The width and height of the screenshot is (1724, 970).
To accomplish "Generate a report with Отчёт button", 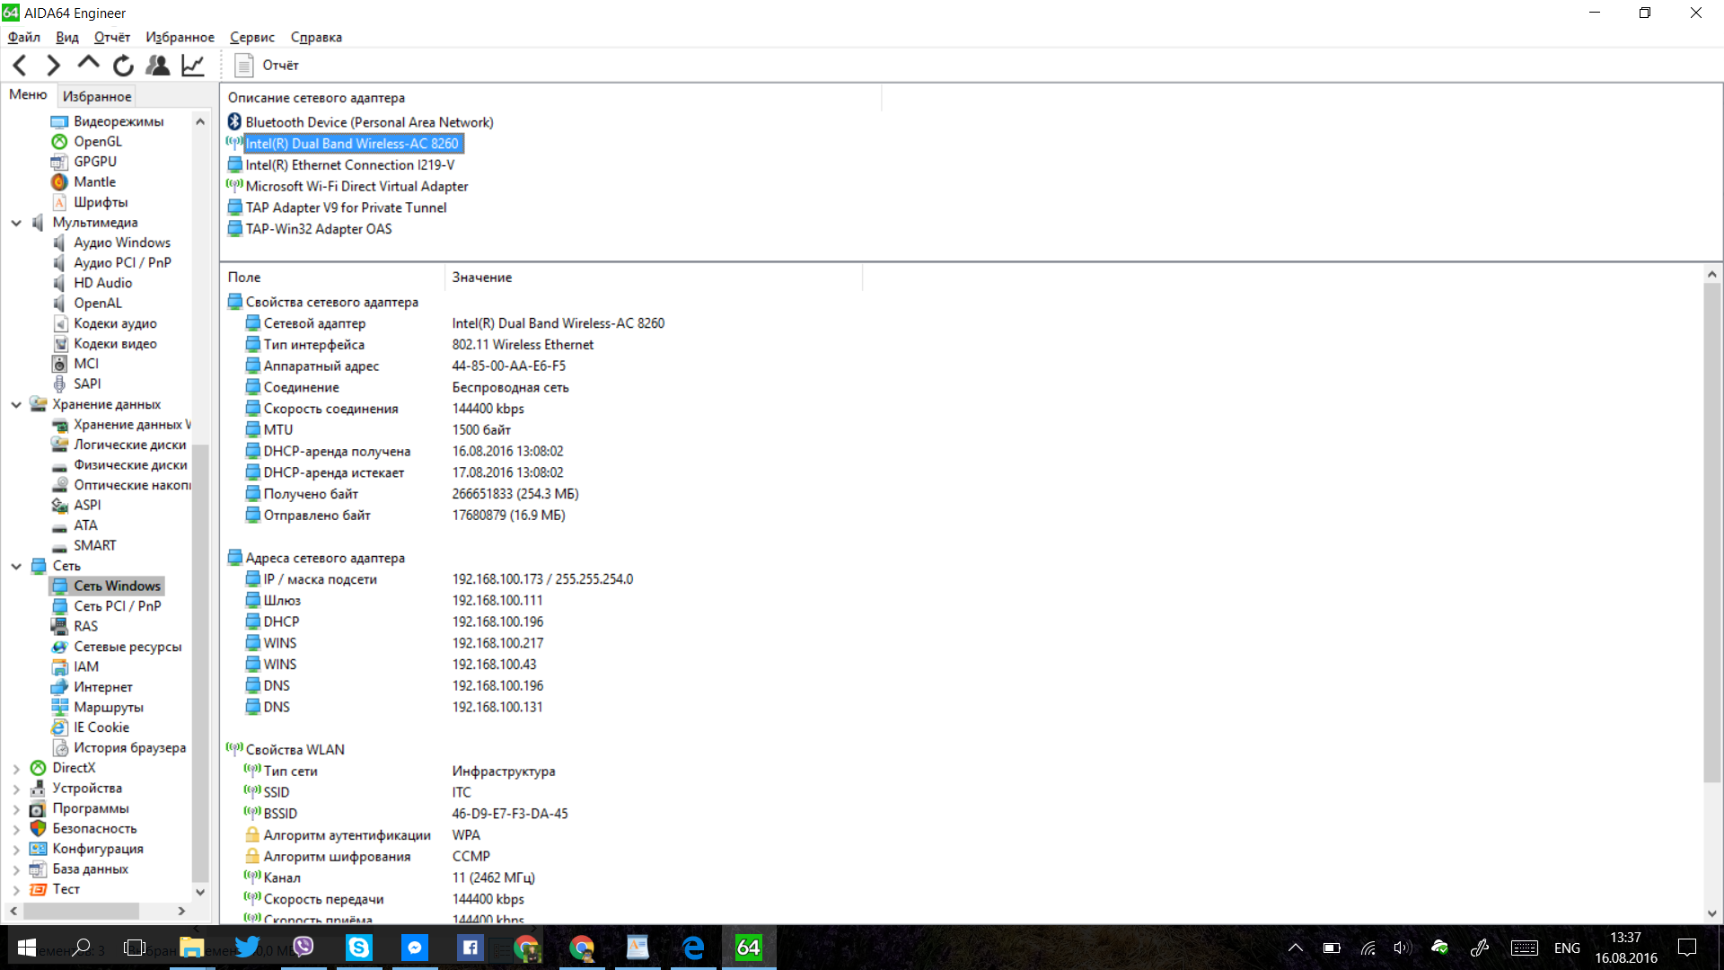I will click(x=267, y=65).
